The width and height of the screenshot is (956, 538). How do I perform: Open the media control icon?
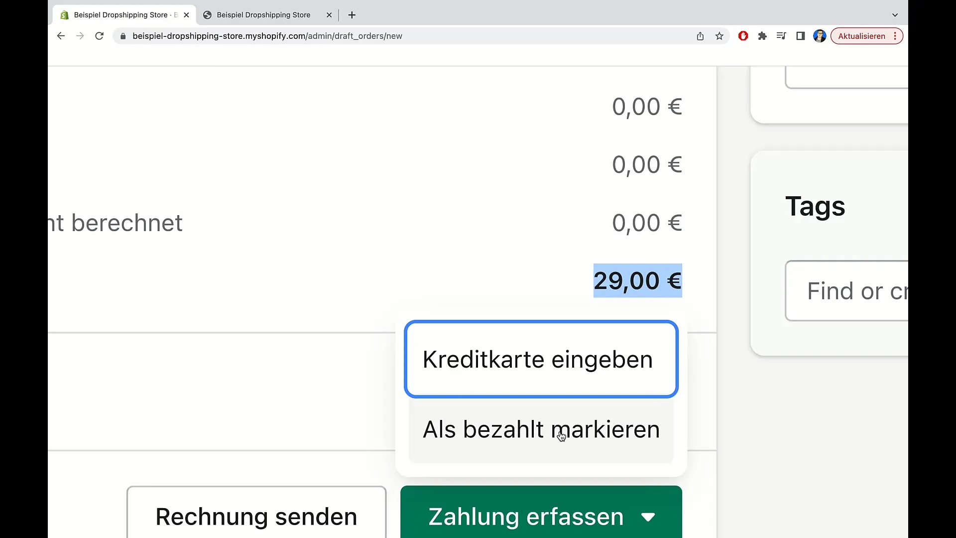pos(781,36)
